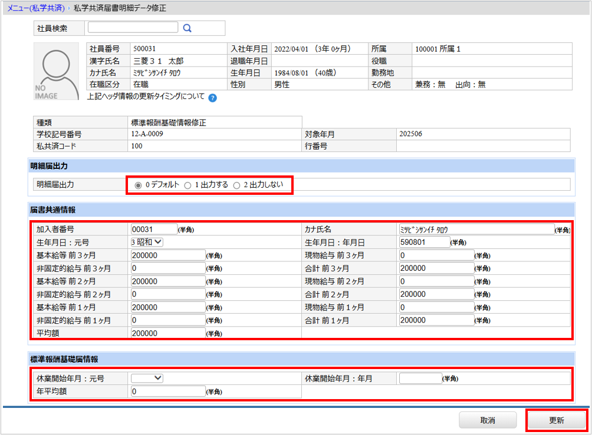The width and height of the screenshot is (592, 435).
Task: Click the 社員番号 value 500031
Action: 144,49
